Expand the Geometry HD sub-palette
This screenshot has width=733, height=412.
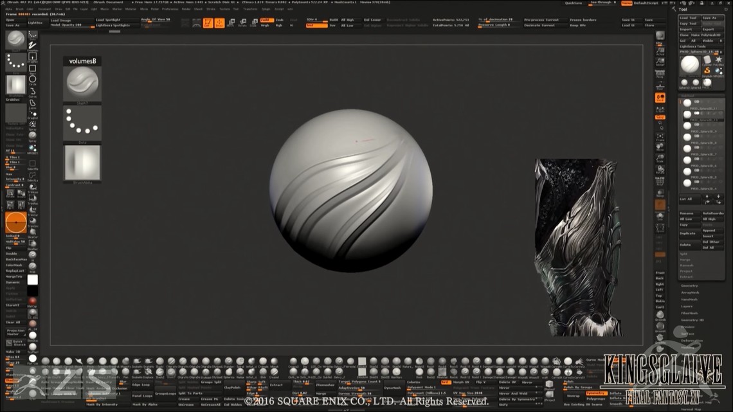coord(692,320)
